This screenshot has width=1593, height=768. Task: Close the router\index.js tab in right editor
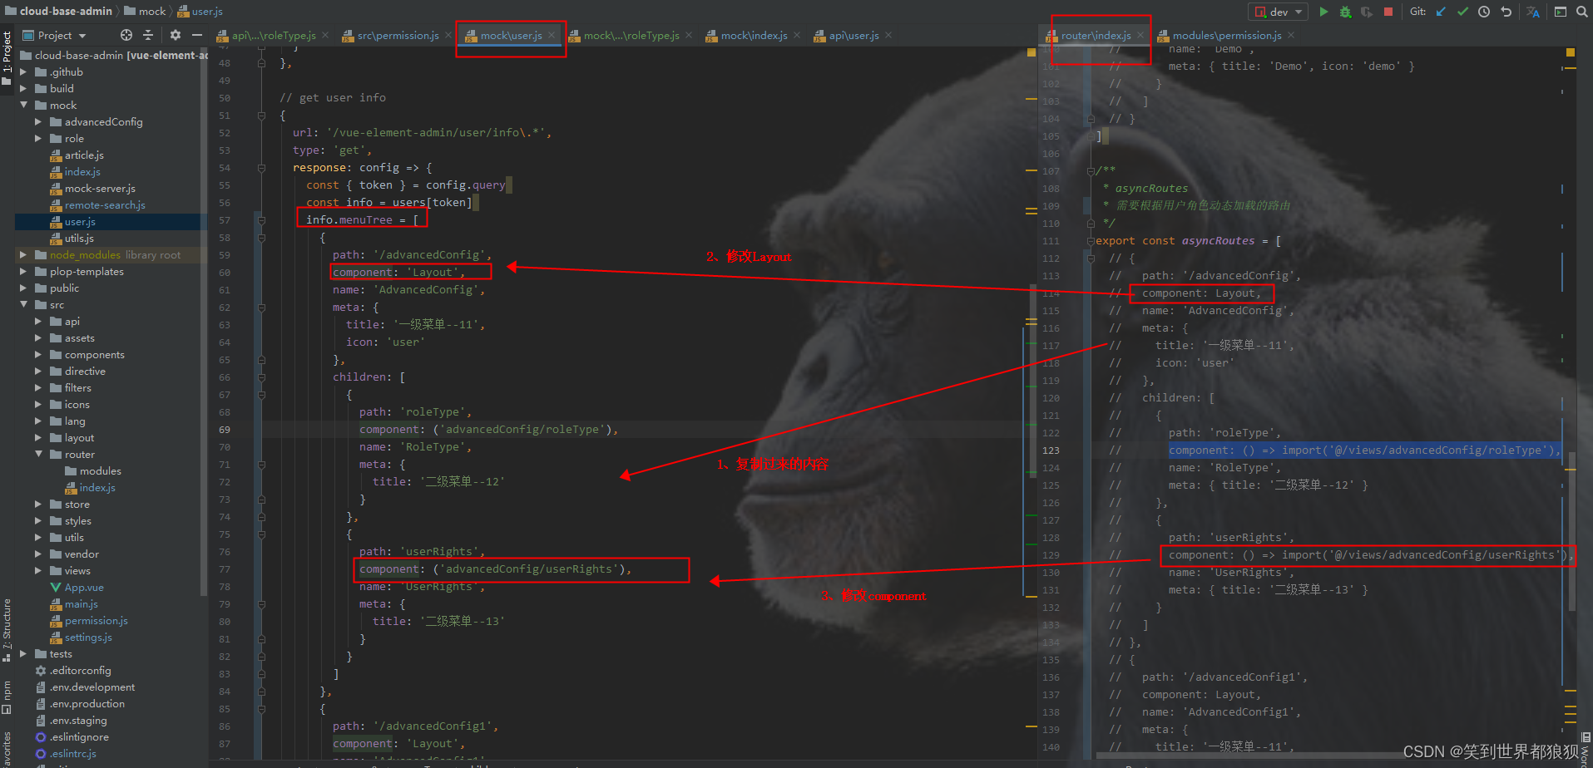(1140, 36)
